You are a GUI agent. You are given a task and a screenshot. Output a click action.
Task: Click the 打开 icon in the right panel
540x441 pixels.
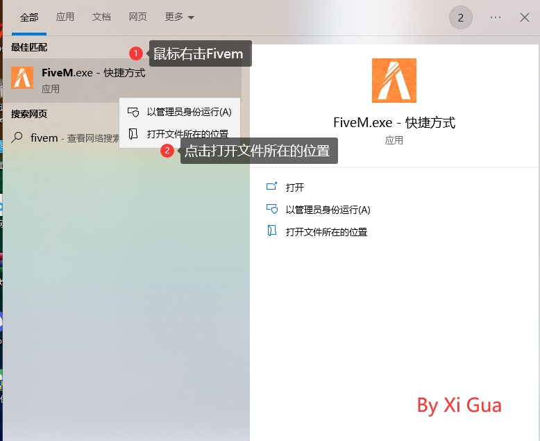click(x=272, y=188)
